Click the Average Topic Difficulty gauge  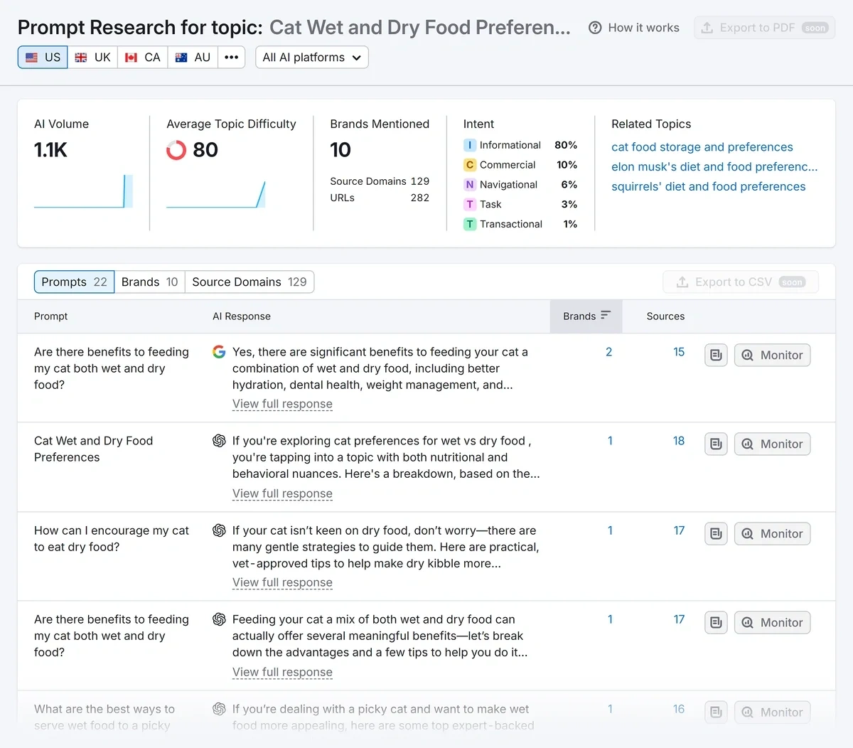pyautogui.click(x=176, y=150)
